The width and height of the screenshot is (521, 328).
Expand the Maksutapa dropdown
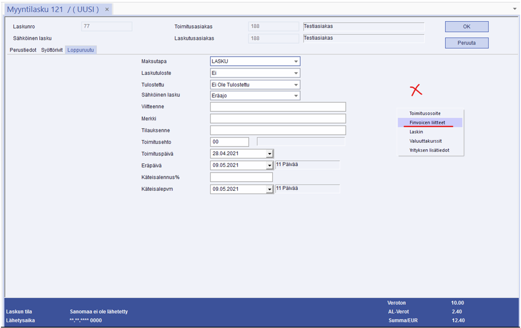tap(296, 61)
